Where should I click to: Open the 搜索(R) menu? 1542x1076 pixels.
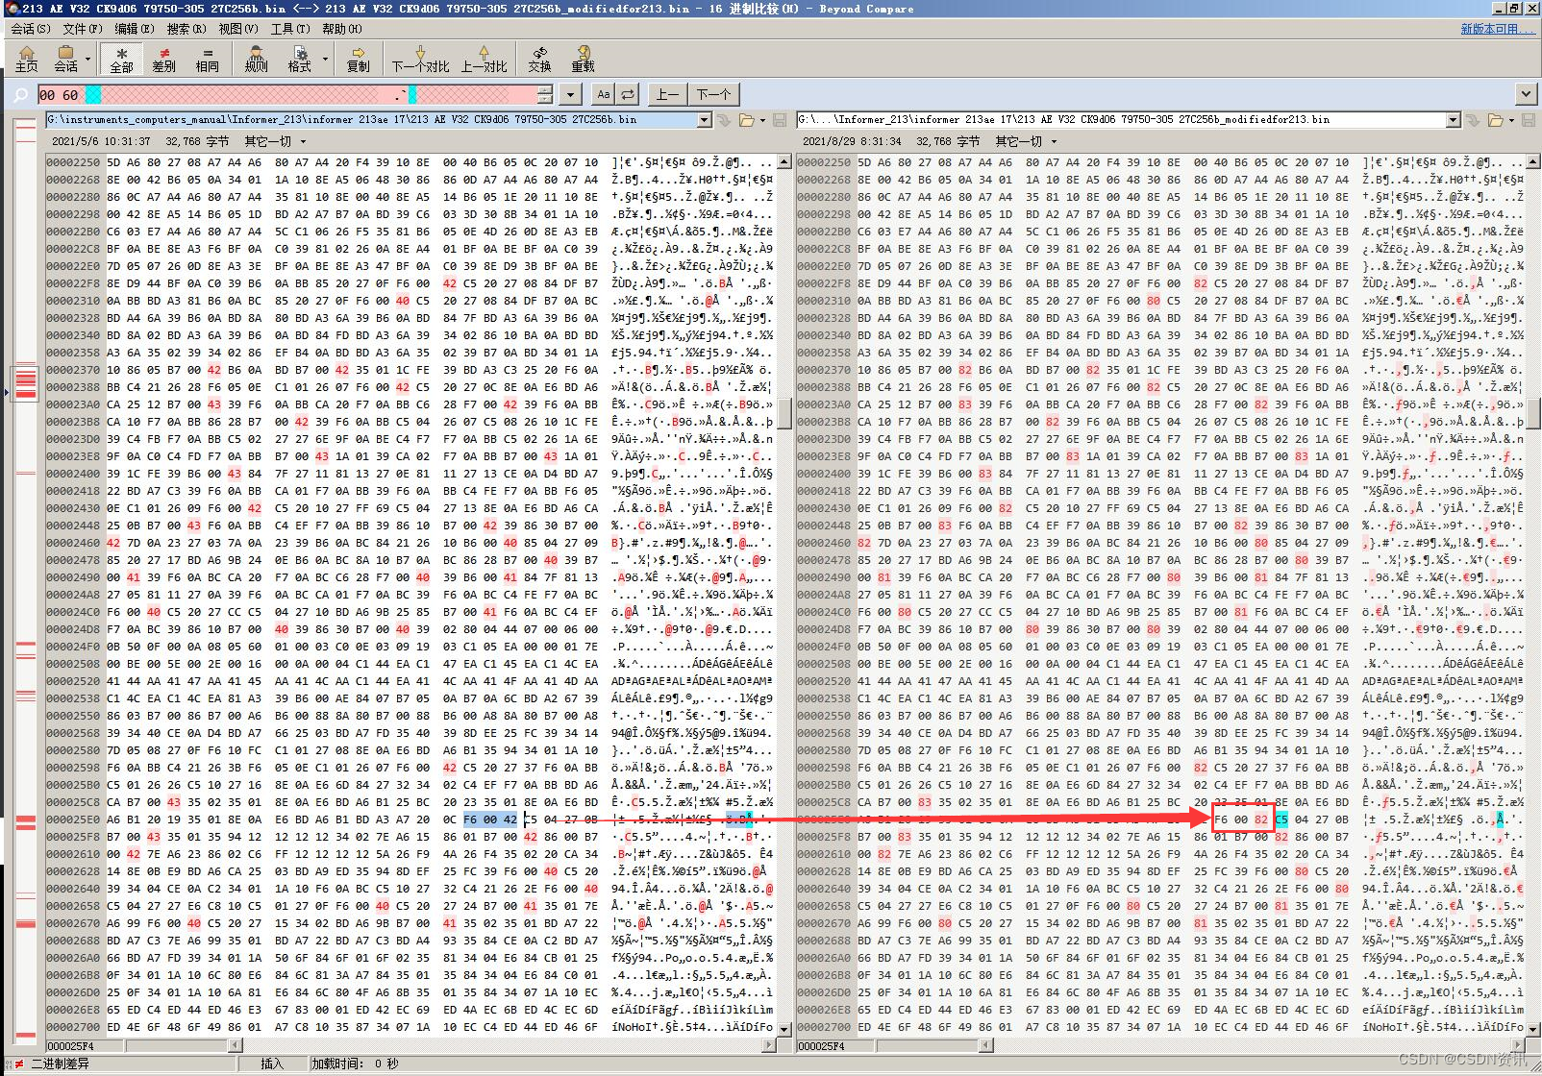tap(187, 29)
